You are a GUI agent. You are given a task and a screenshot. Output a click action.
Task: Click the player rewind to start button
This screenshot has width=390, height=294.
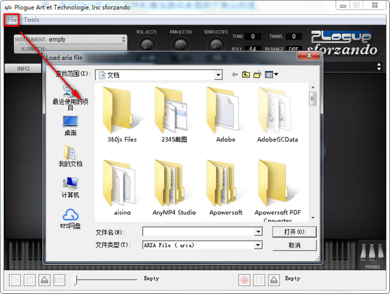coord(59,280)
